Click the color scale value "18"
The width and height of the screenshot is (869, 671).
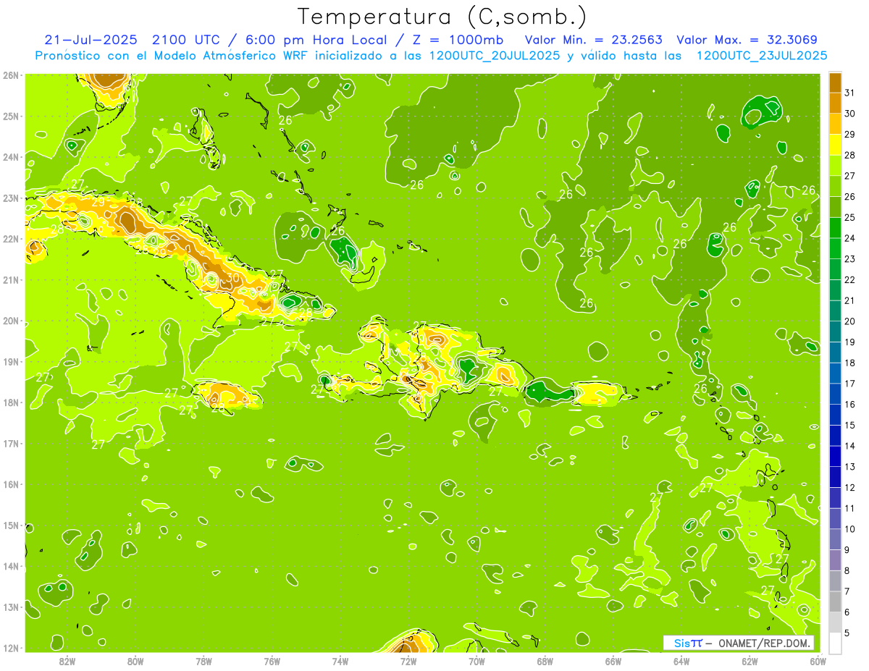[850, 363]
